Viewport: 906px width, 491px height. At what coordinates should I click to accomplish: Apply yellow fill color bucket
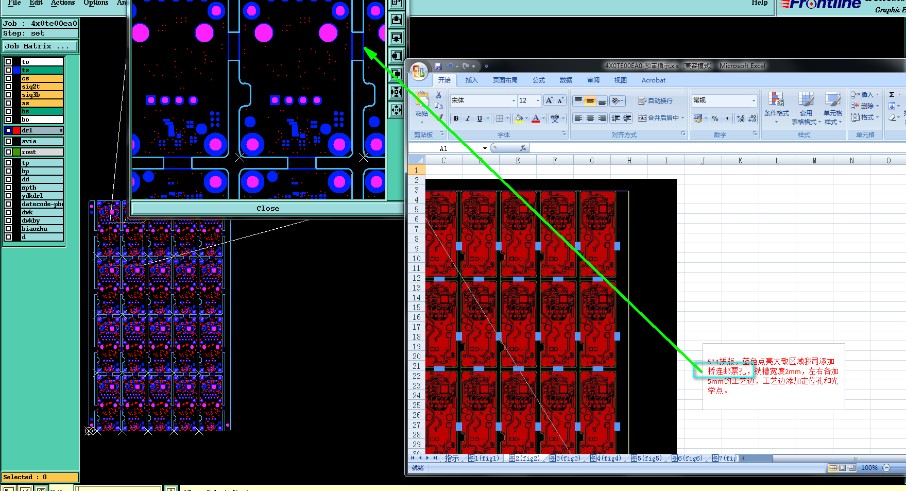(519, 118)
